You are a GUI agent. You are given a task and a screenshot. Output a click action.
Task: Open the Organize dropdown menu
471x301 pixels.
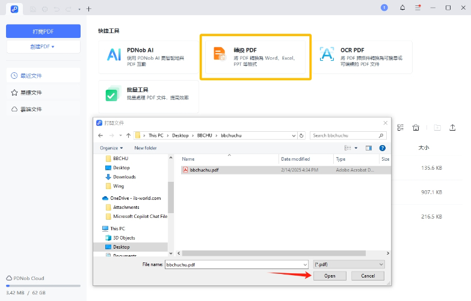coord(111,148)
